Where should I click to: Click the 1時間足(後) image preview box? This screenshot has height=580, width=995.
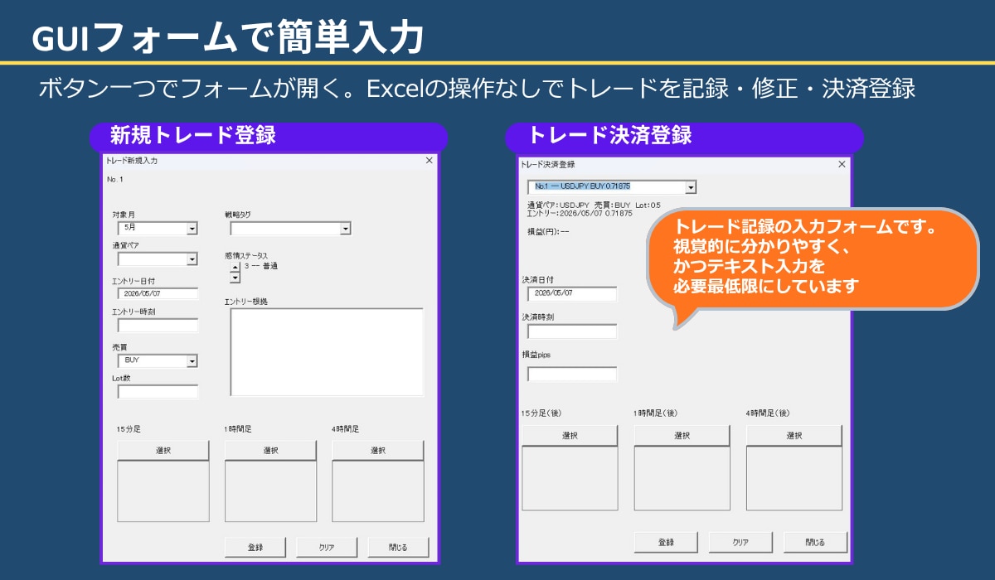click(x=682, y=478)
